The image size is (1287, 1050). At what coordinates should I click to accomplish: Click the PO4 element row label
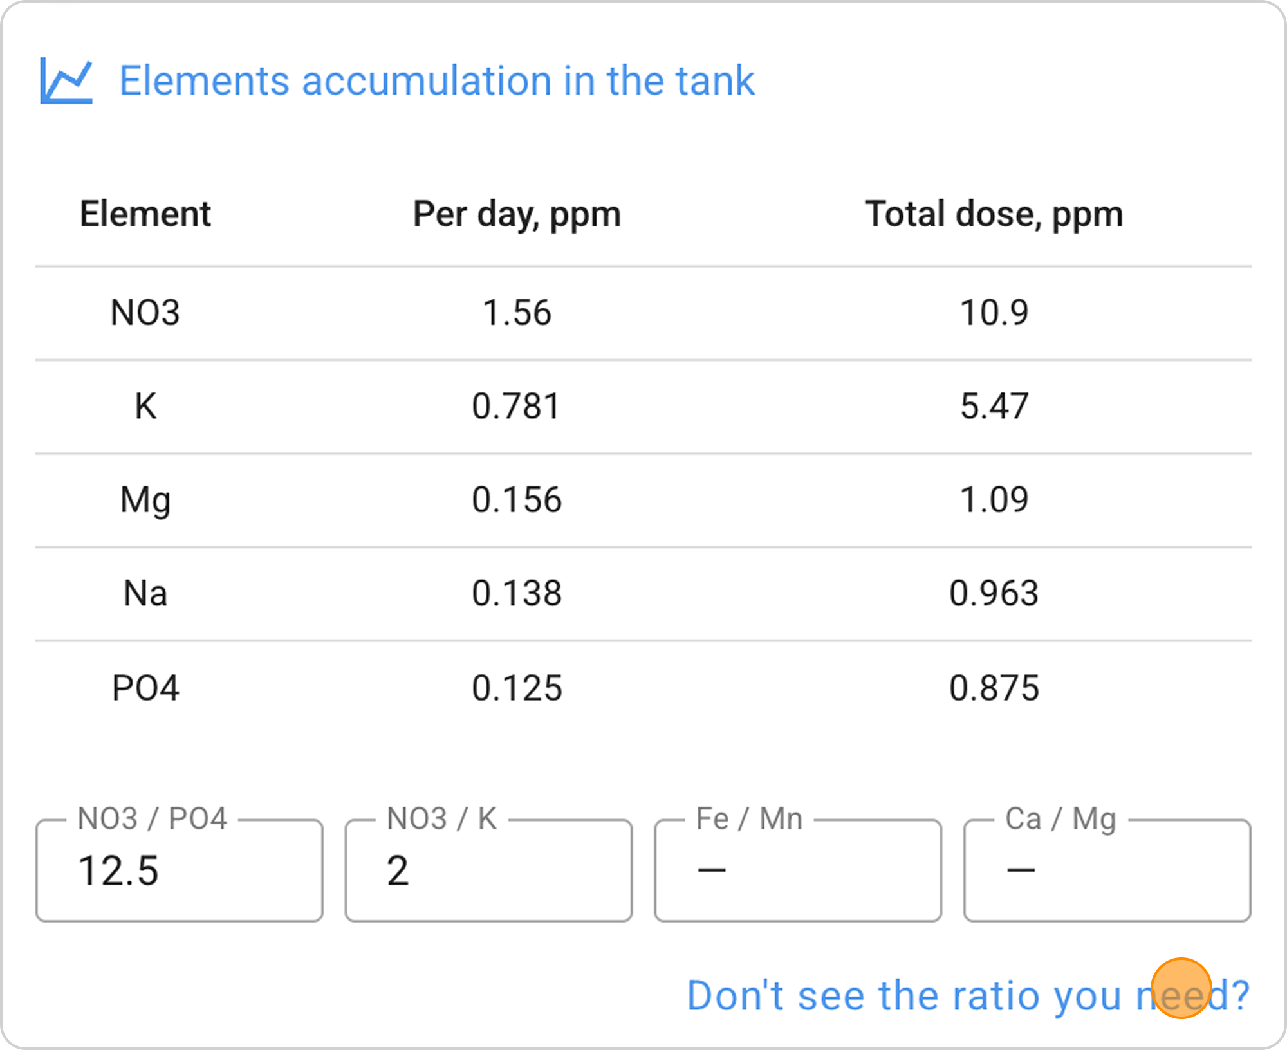point(145,688)
